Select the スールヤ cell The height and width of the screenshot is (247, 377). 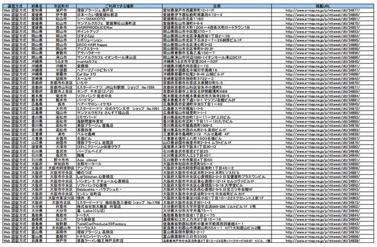click(x=119, y=79)
